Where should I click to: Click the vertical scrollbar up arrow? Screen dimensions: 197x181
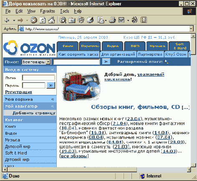tap(193, 36)
